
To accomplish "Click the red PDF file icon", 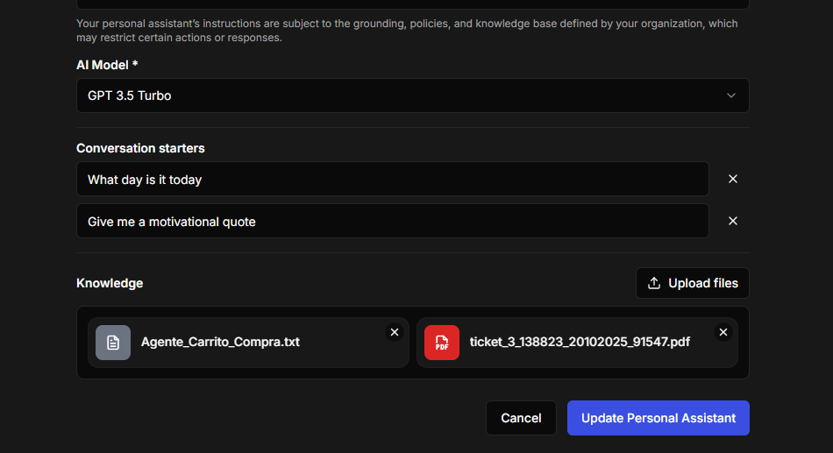I will click(442, 343).
